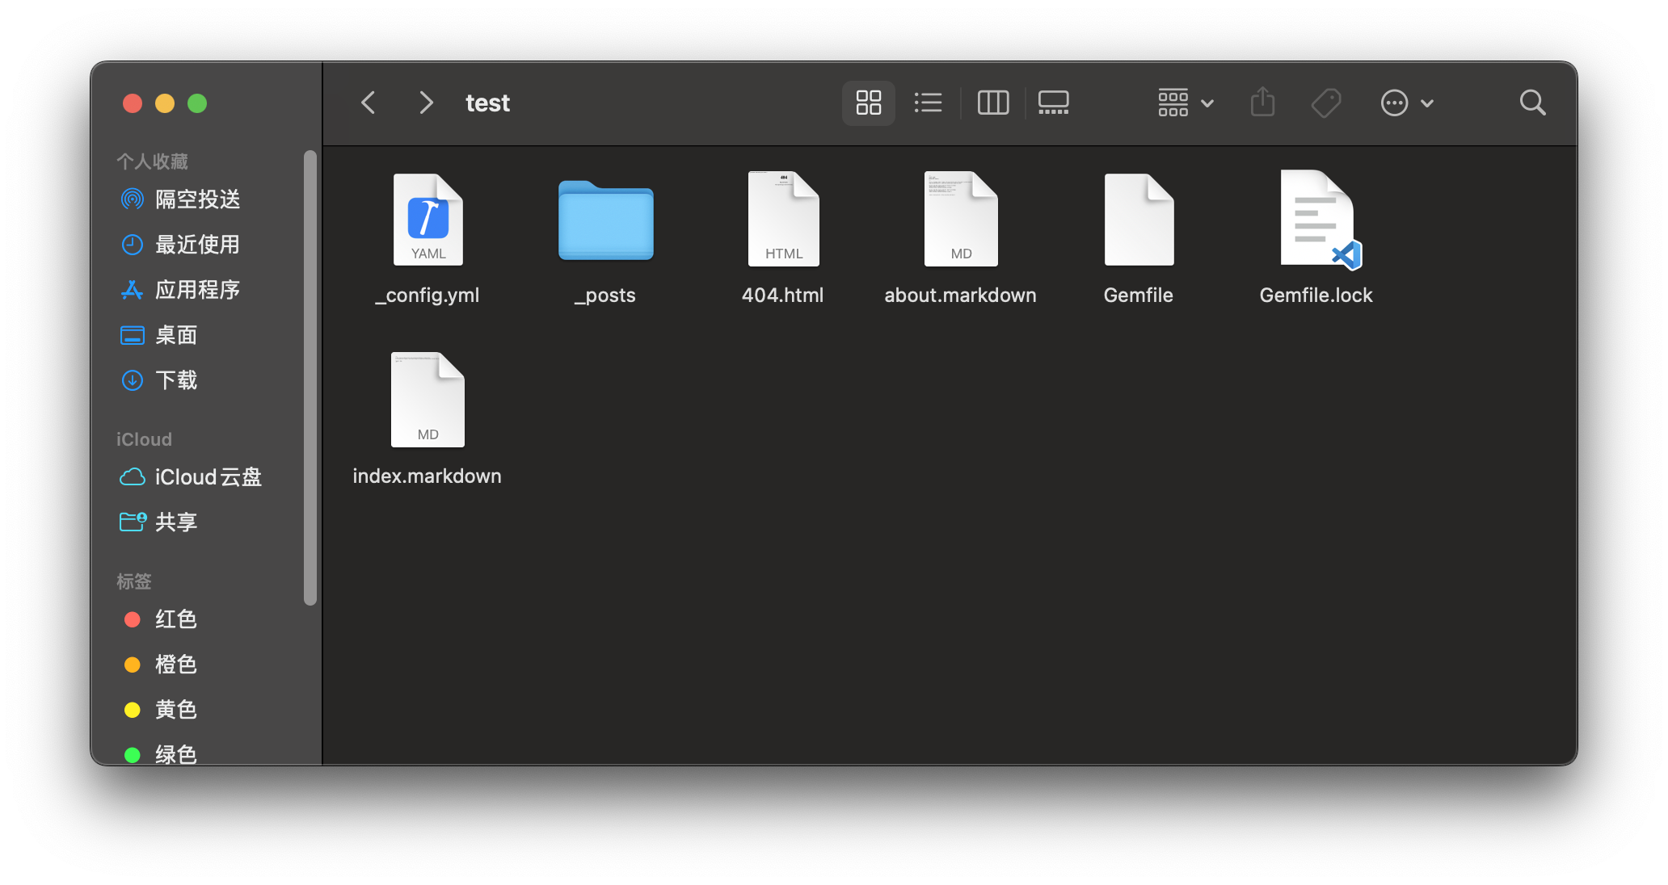Click the 个人收藏 section header
This screenshot has width=1668, height=885.
152,161
